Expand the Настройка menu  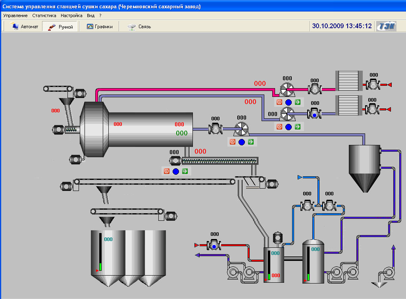[71, 15]
